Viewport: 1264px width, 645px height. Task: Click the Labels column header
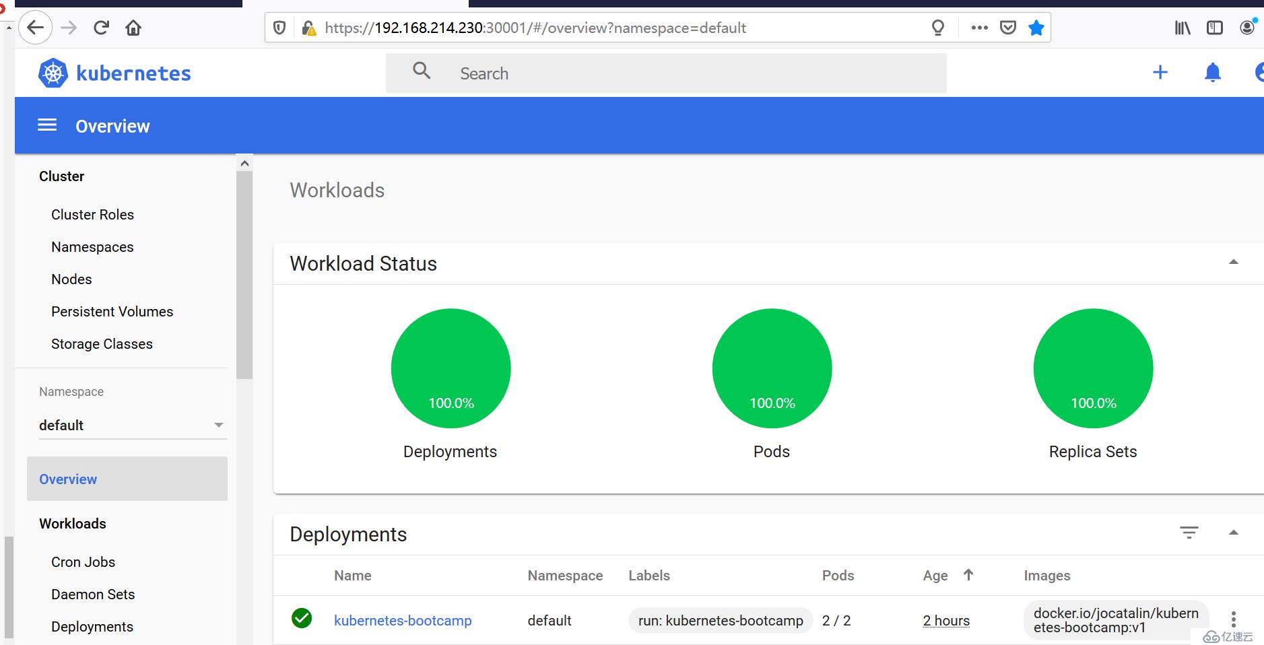tap(649, 575)
